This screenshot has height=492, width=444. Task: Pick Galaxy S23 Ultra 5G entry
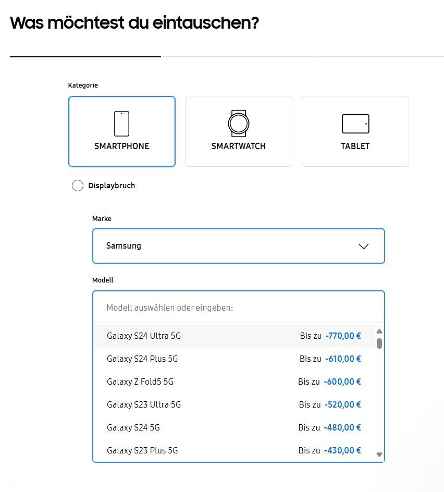click(x=144, y=405)
